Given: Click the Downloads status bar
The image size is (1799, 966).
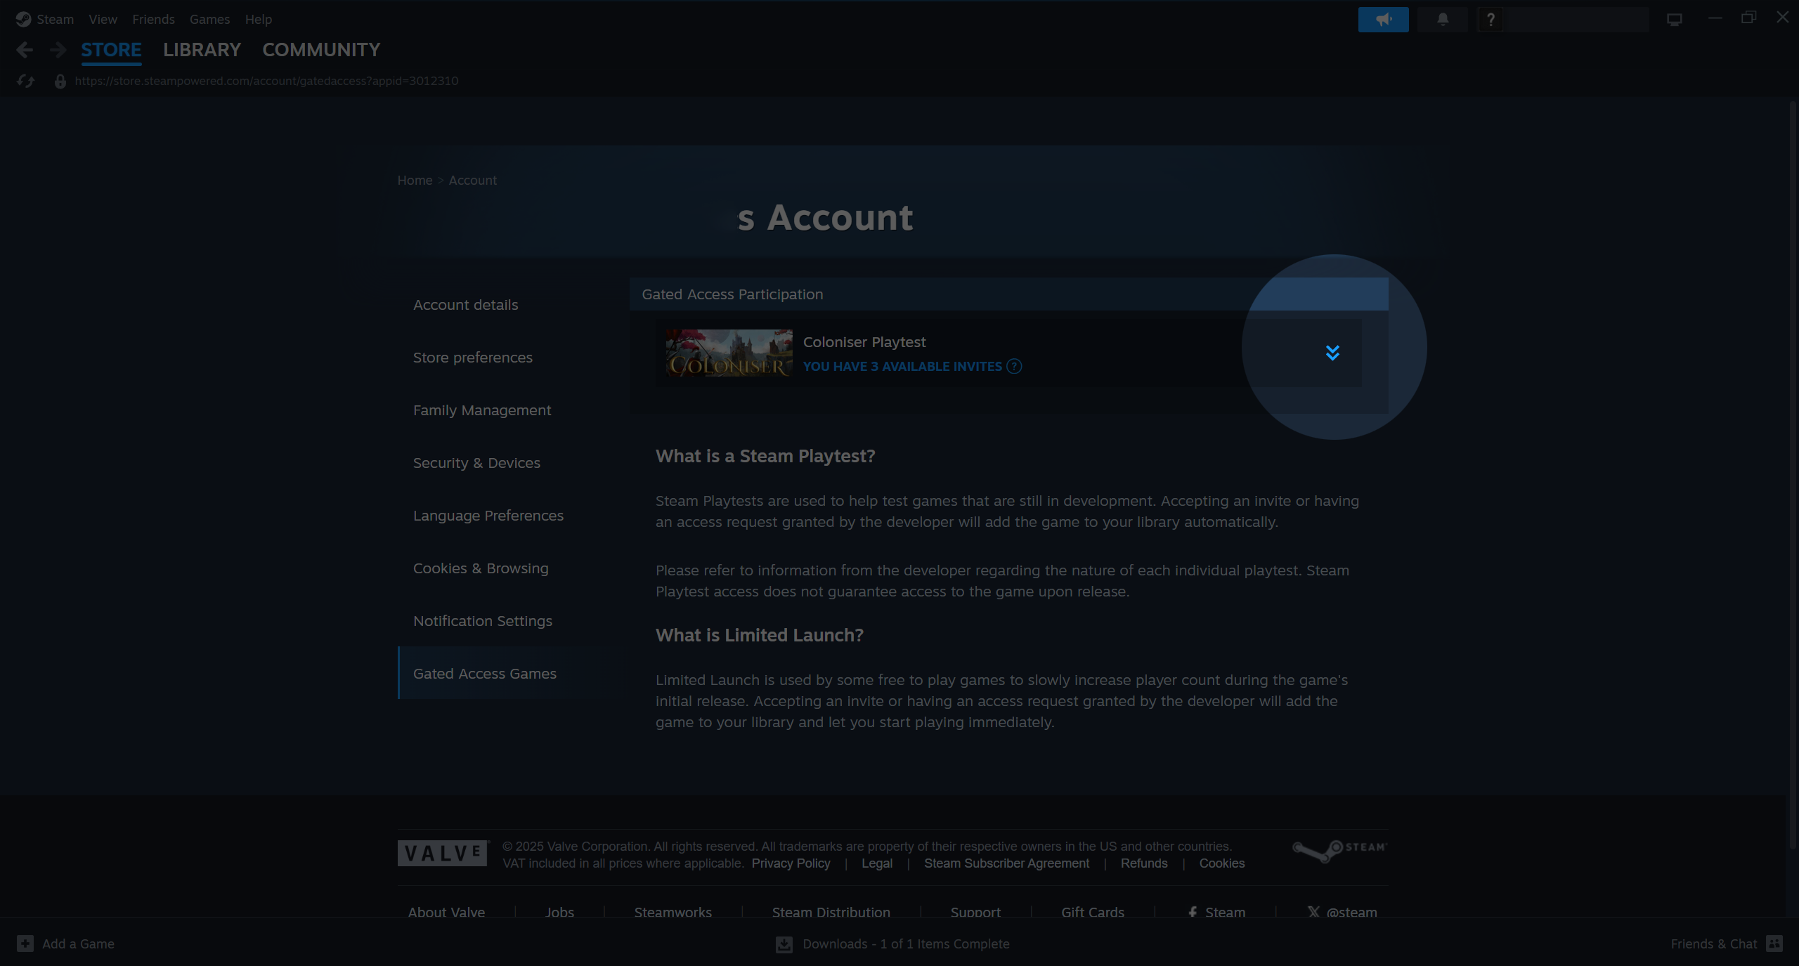Looking at the screenshot, I should (x=893, y=944).
